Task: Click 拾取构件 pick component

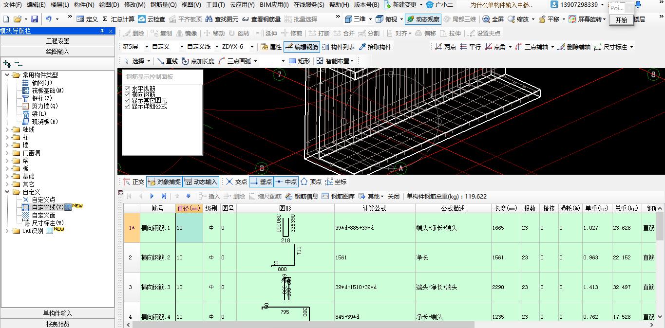Action: click(x=375, y=47)
